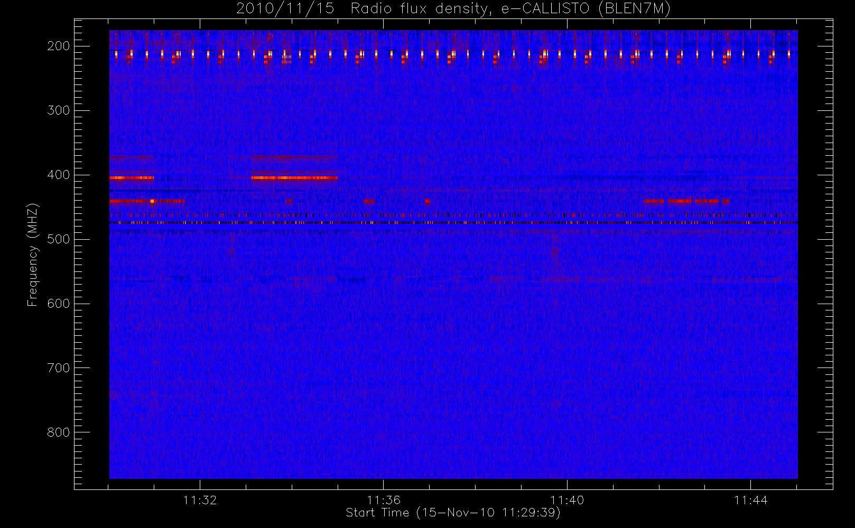Image resolution: width=855 pixels, height=528 pixels.
Task: Click the date 2010/11/15 in the title
Action: pos(285,9)
